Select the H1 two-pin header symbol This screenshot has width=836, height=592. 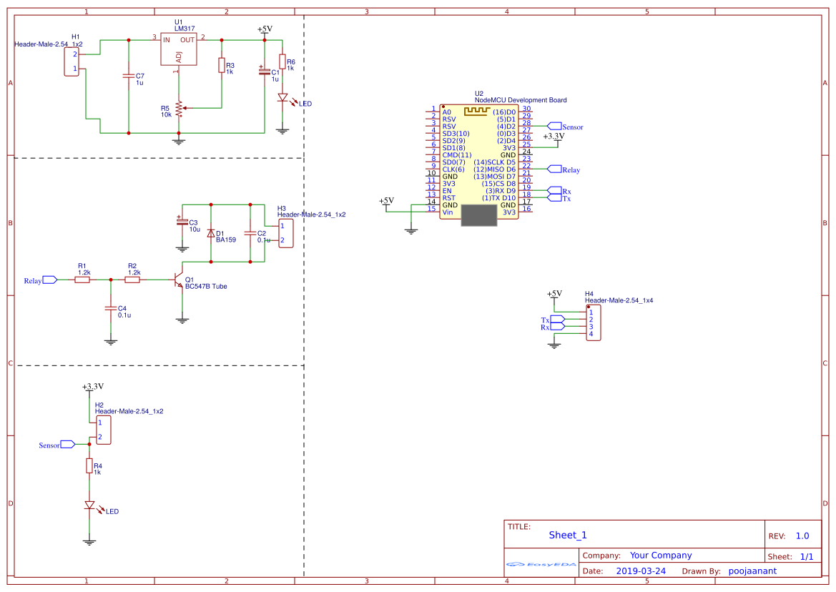click(x=72, y=61)
